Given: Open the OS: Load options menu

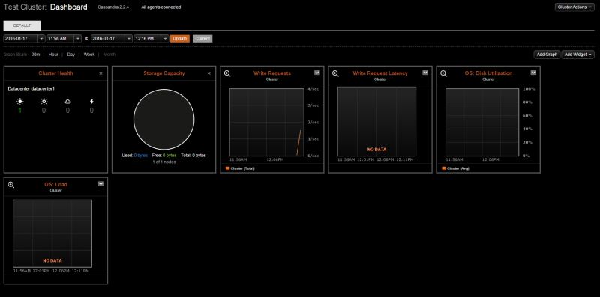Looking at the screenshot, I should (x=101, y=183).
